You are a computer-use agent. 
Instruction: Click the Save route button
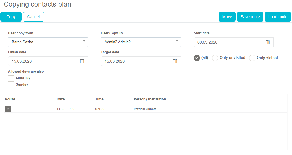click(x=250, y=17)
